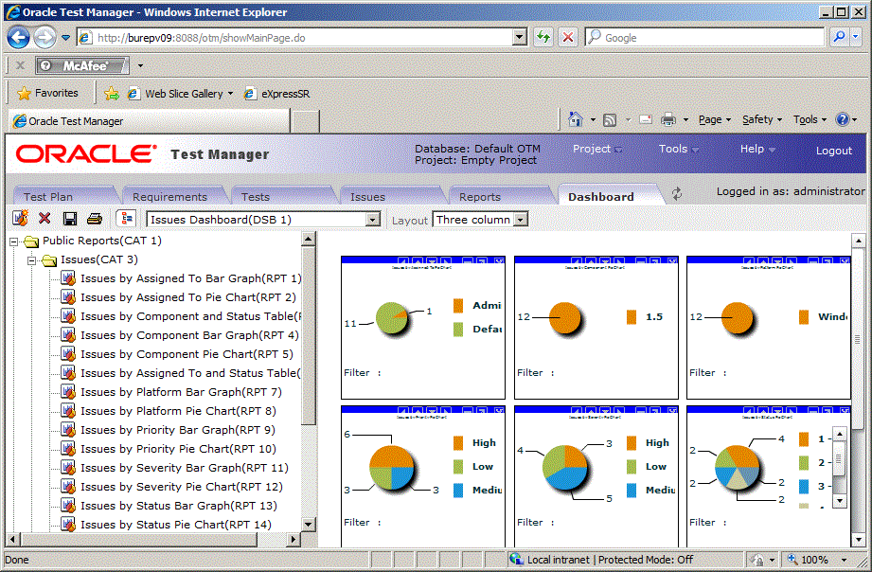Open the Project menu dropdown

tap(597, 149)
